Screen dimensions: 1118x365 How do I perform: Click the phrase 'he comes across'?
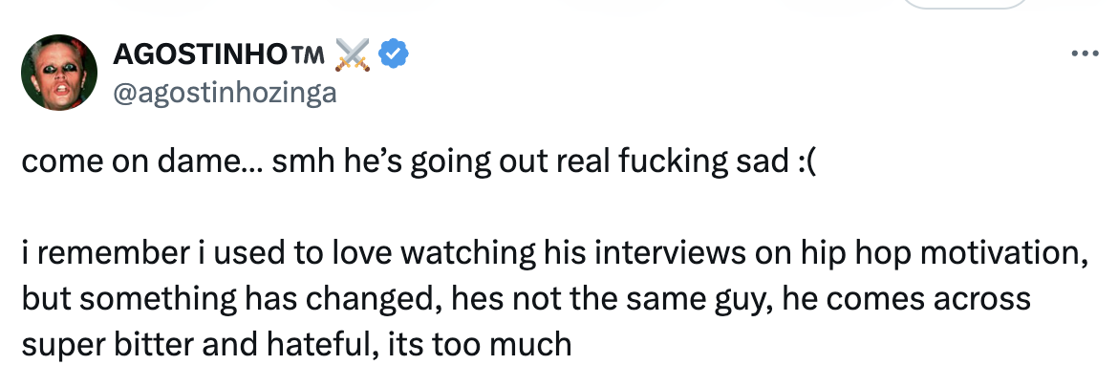906,299
